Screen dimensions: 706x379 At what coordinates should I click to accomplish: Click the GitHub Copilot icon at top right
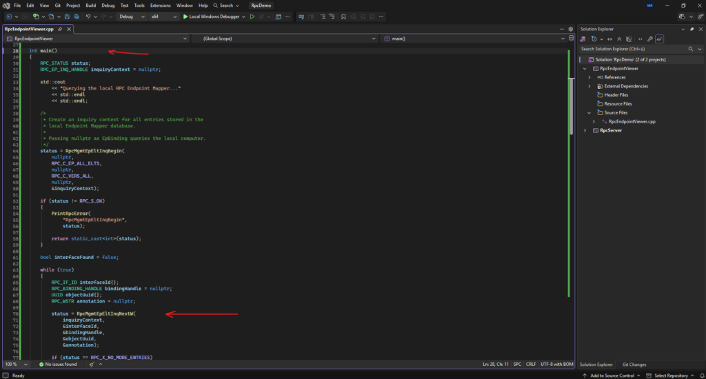pos(682,17)
